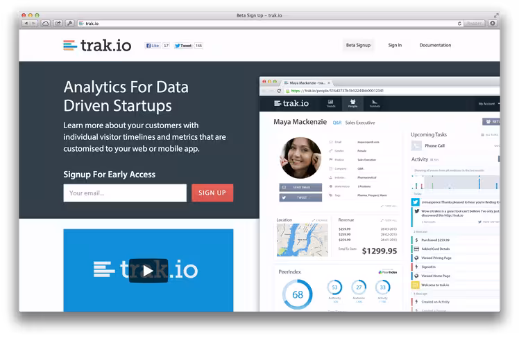The height and width of the screenshot is (338, 519).
Task: Click the Maya Mackenzie name heading
Action: point(300,122)
